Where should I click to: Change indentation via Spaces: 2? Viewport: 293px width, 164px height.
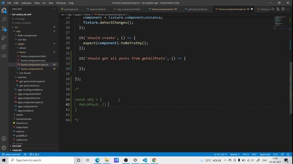235,154
